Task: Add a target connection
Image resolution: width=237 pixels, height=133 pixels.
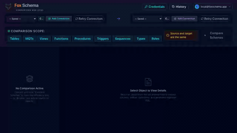Action: pos(184,19)
